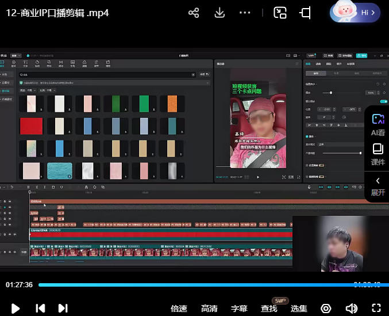Skip to the next video

tap(63, 309)
